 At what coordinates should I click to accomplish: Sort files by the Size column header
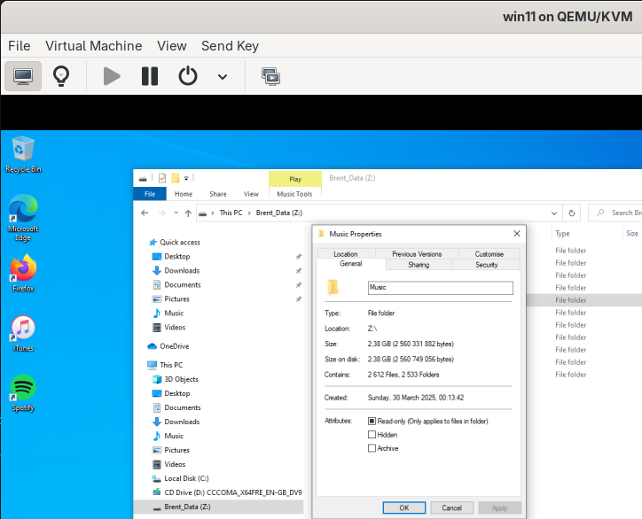coord(632,234)
